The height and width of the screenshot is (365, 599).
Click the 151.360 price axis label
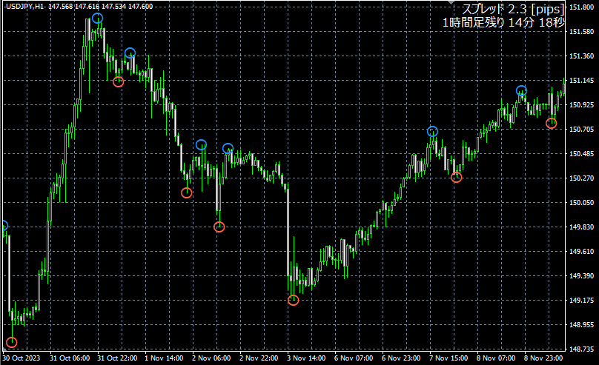pyautogui.click(x=581, y=56)
